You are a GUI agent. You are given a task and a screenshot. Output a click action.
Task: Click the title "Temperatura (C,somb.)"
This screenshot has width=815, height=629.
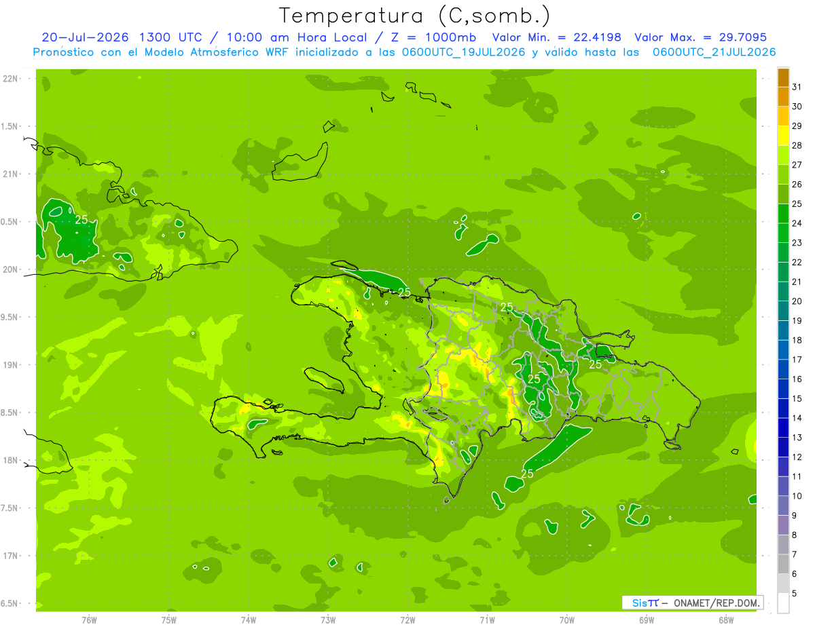pos(415,16)
